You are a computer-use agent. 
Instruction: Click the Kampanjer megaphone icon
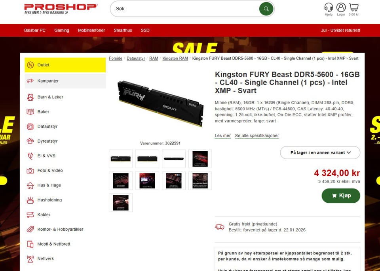point(30,81)
